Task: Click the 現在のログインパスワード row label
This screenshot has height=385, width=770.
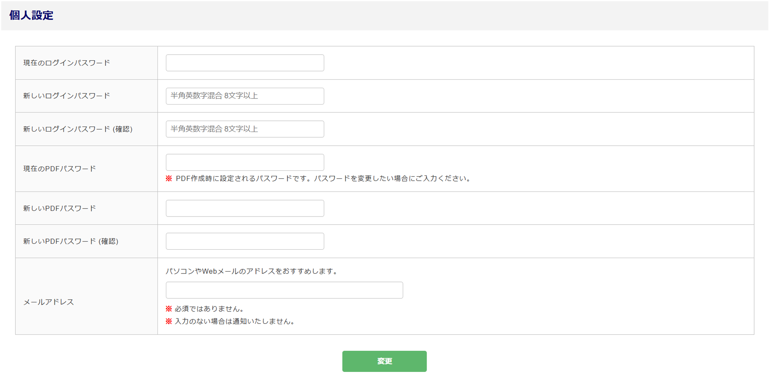Action: 67,63
